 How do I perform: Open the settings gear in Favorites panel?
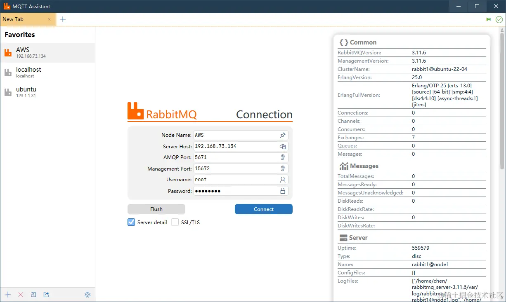click(87, 295)
